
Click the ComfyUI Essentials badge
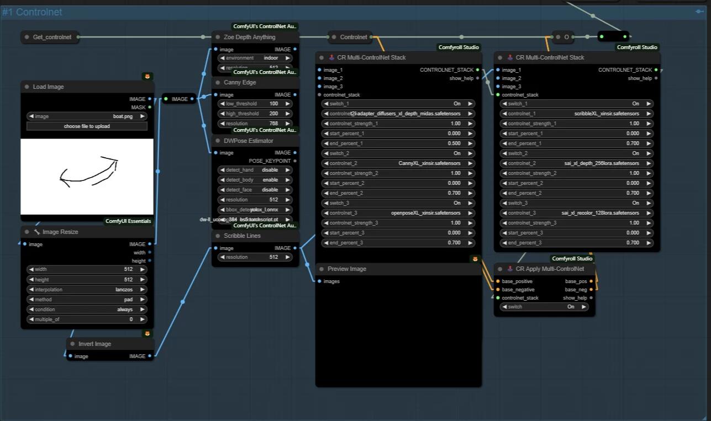click(x=128, y=221)
